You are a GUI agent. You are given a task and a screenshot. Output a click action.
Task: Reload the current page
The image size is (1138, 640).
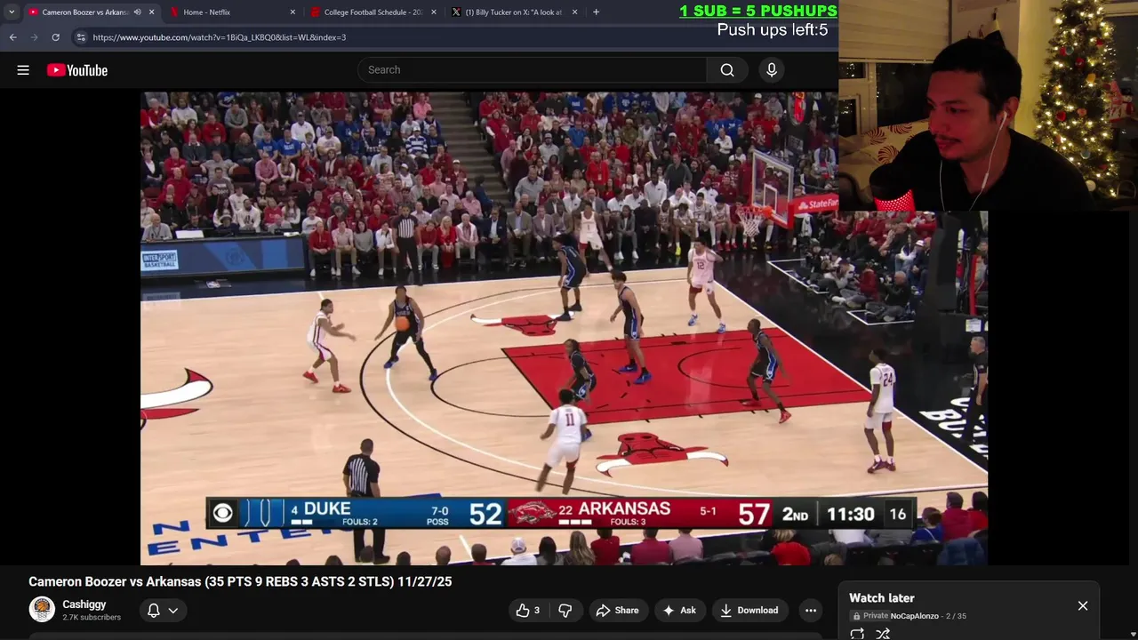pyautogui.click(x=55, y=37)
